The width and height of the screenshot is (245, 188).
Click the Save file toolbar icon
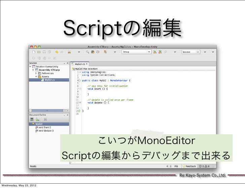[44, 52]
